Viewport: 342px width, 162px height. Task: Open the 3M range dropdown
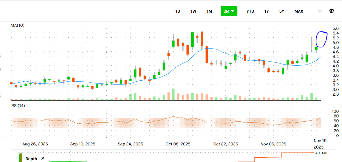229,11
